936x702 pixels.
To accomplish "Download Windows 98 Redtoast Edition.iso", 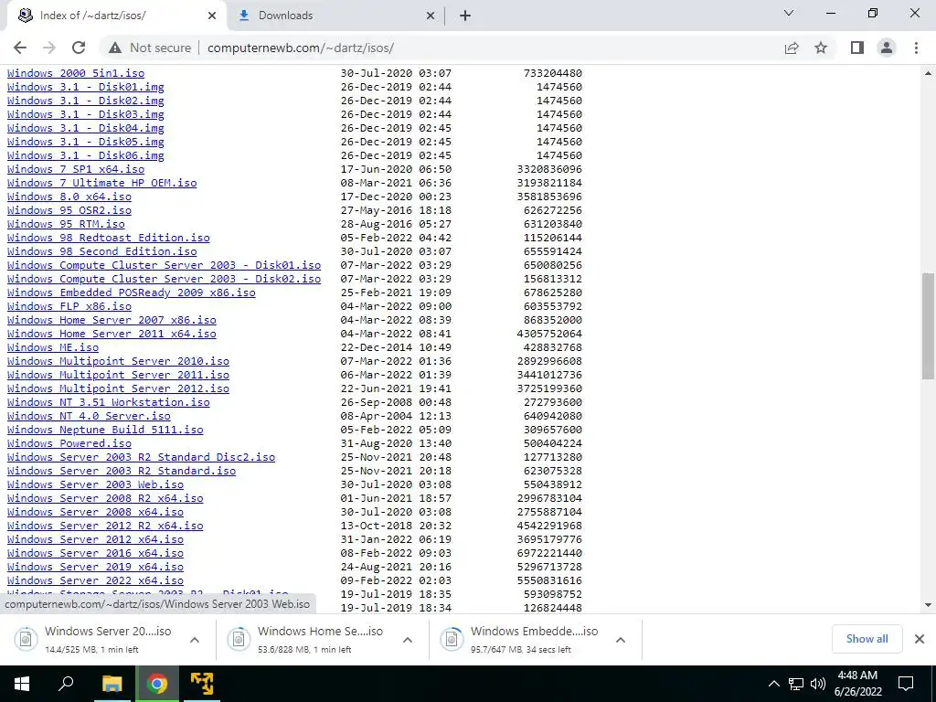I will [109, 239].
